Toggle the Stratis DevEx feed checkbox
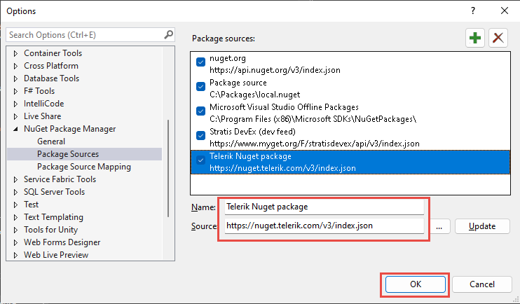 pyautogui.click(x=200, y=136)
